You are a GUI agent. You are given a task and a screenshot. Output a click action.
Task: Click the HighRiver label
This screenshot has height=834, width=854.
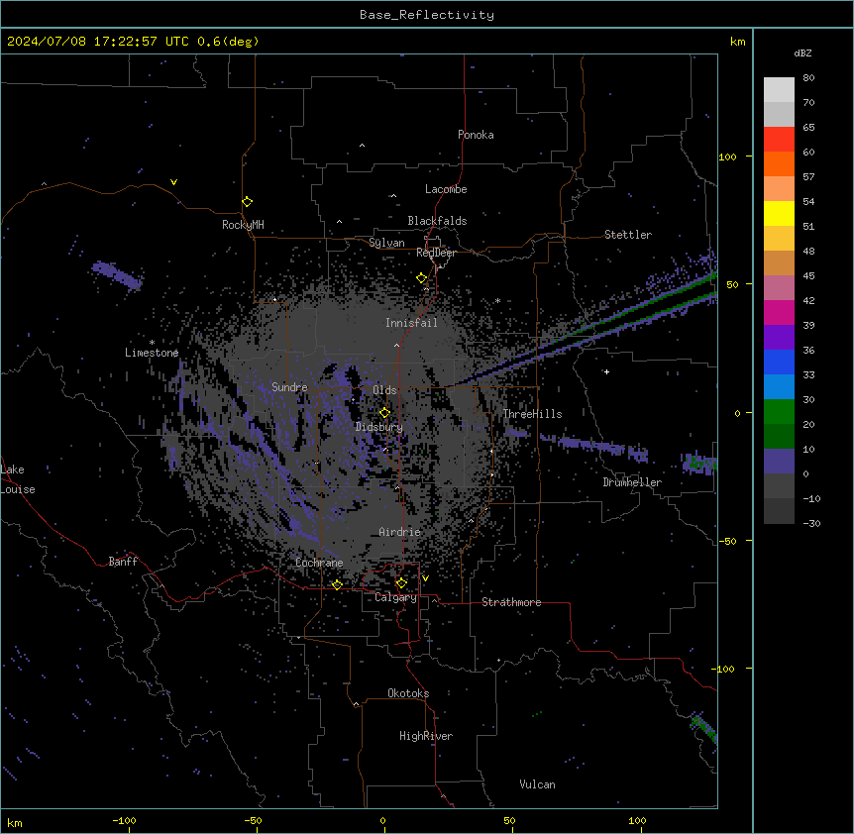(x=426, y=736)
